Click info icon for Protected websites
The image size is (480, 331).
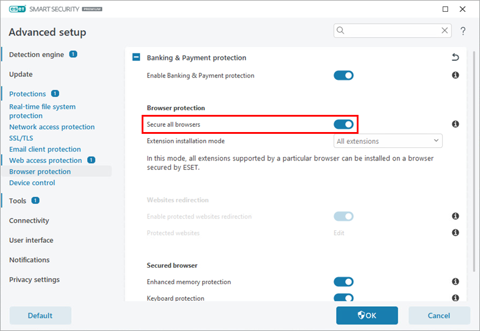point(455,233)
